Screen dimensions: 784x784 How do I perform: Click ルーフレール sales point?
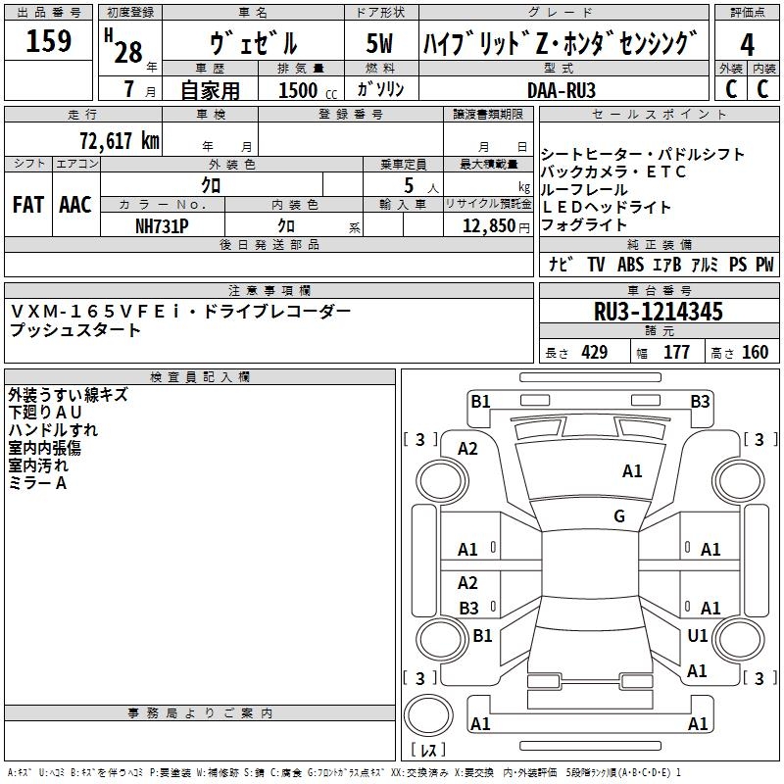pyautogui.click(x=584, y=189)
